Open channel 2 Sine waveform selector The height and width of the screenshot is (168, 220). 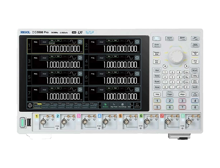109,40
